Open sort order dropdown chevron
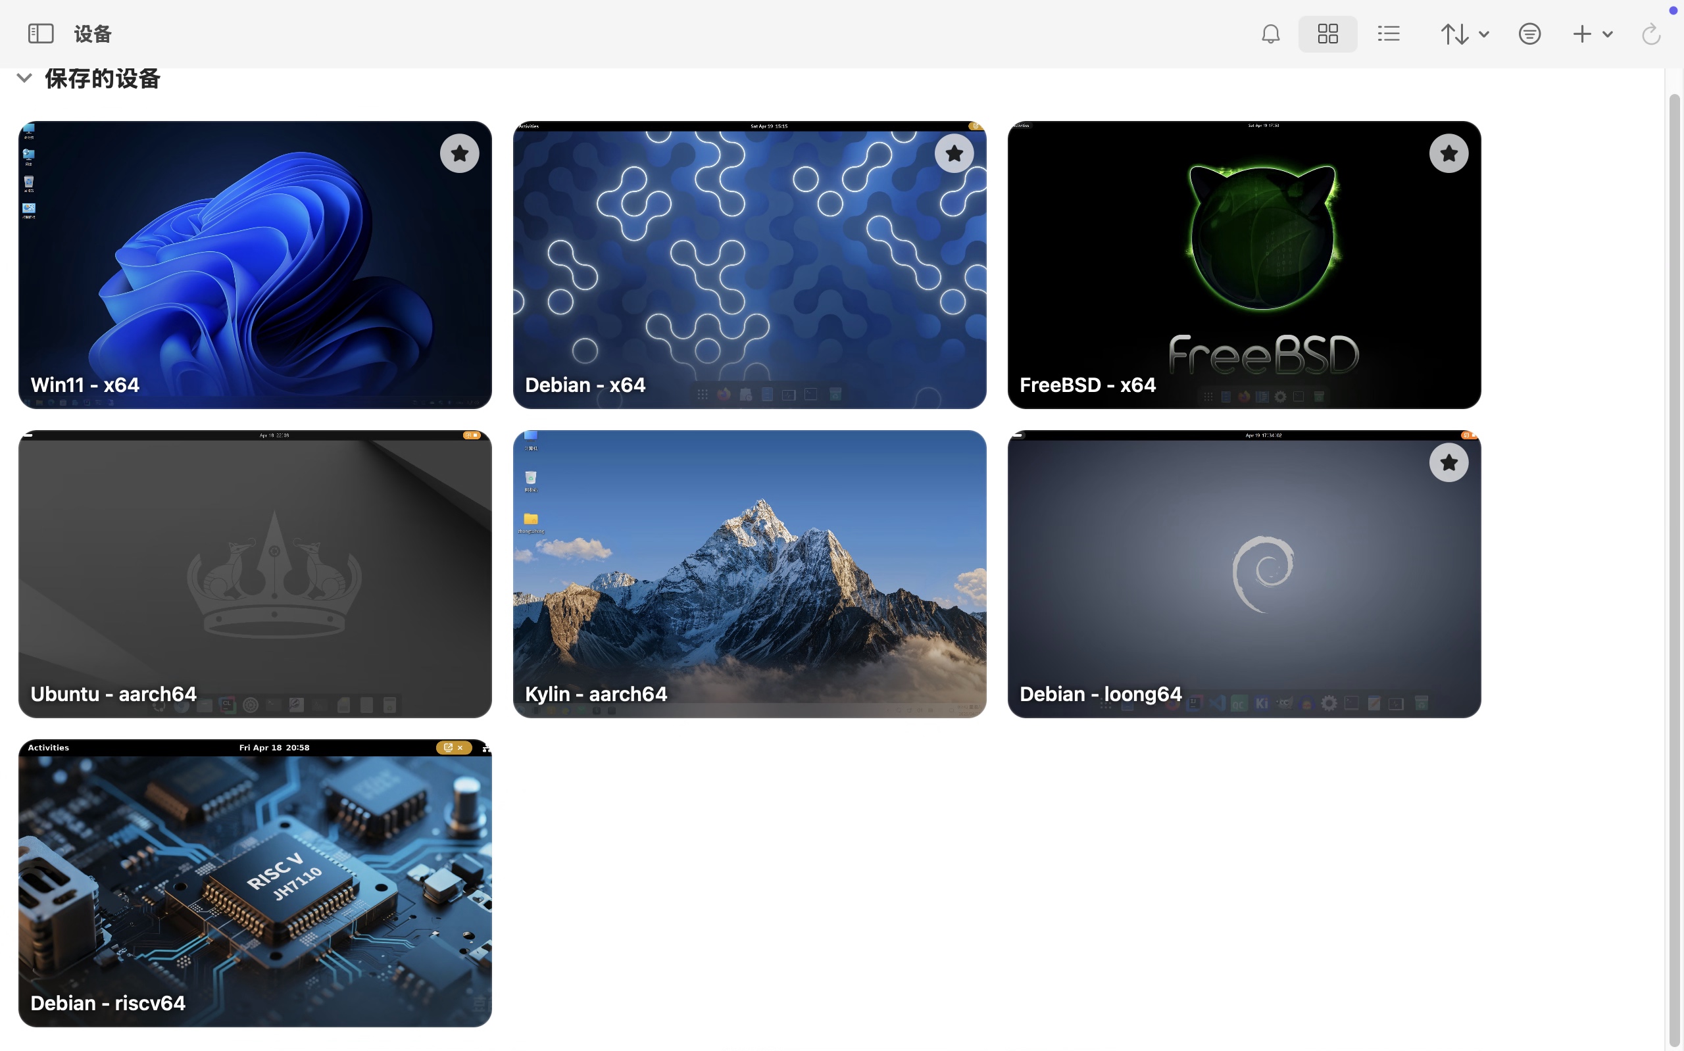 tap(1483, 34)
